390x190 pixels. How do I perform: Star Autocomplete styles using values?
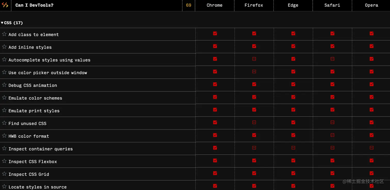pos(4,59)
